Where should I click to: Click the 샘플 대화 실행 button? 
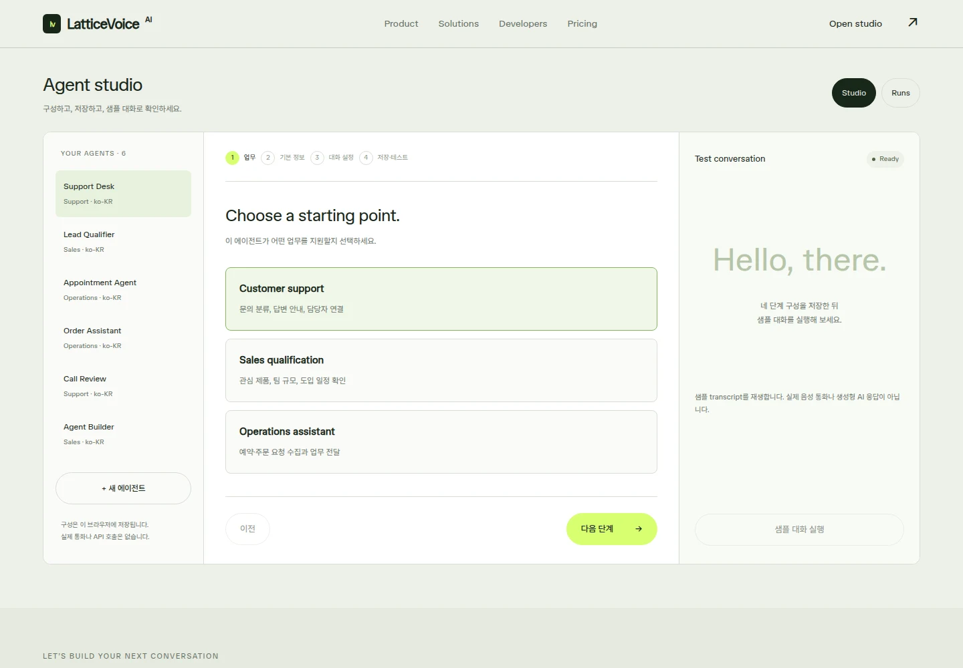point(799,530)
